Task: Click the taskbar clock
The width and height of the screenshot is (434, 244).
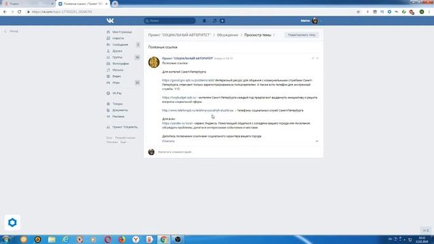Action: [x=422, y=239]
